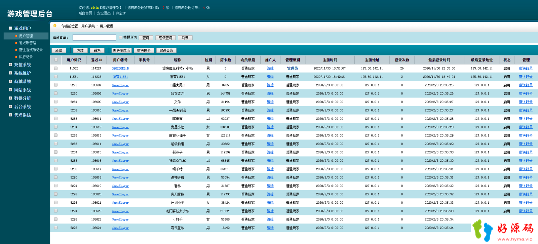This screenshot has width=538, height=244.
Task: Click 编辑 link for user 5284
Action: coord(270,127)
